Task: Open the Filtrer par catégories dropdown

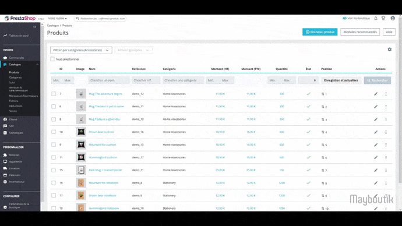Action: click(81, 50)
